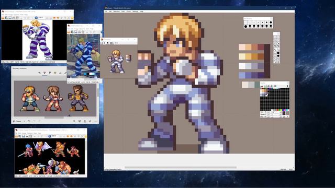Click the Print icon in the top-left IrfanView window
The height and width of the screenshot is (188, 335).
click(14, 18)
